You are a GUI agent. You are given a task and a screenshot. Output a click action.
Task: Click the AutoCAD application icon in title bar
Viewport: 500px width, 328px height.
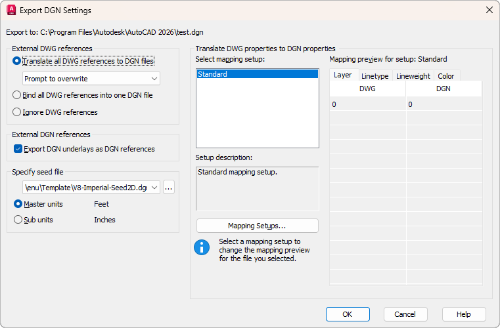[11, 10]
